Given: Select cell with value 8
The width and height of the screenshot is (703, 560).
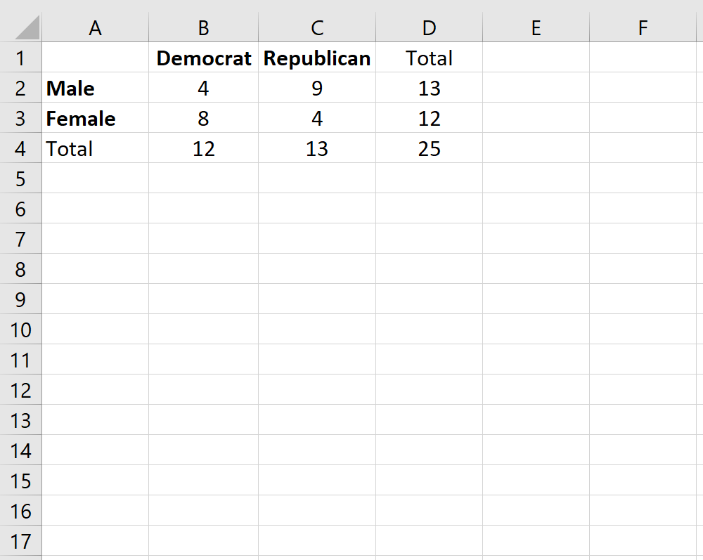Looking at the screenshot, I should click(x=203, y=119).
